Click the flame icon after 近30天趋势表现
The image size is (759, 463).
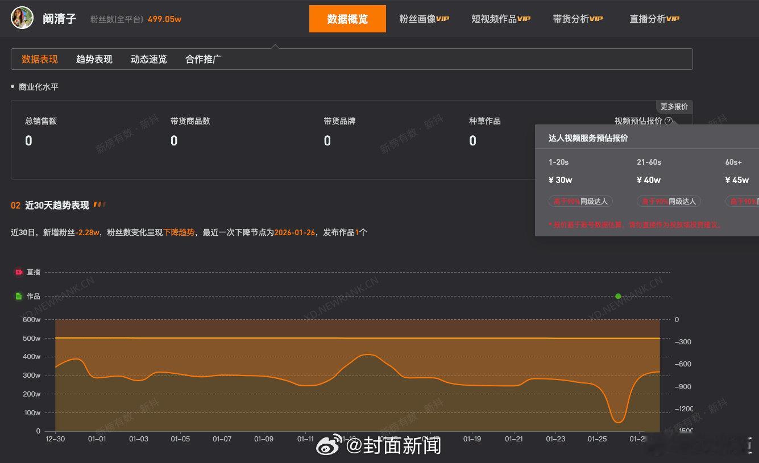coord(99,205)
